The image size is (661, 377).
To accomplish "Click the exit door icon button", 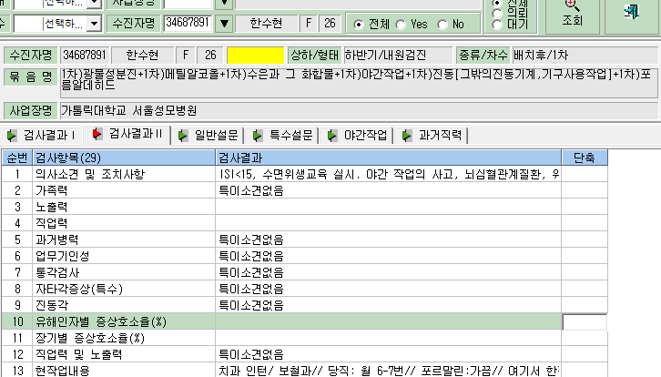I will [632, 11].
